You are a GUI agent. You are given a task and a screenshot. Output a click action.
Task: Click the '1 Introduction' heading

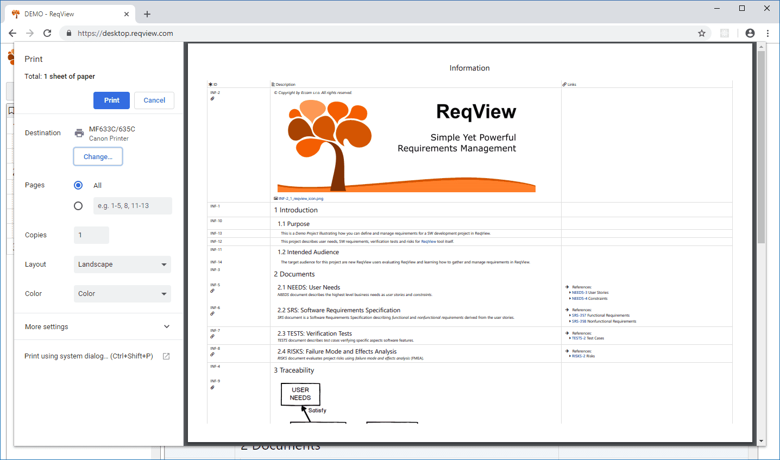click(x=296, y=210)
